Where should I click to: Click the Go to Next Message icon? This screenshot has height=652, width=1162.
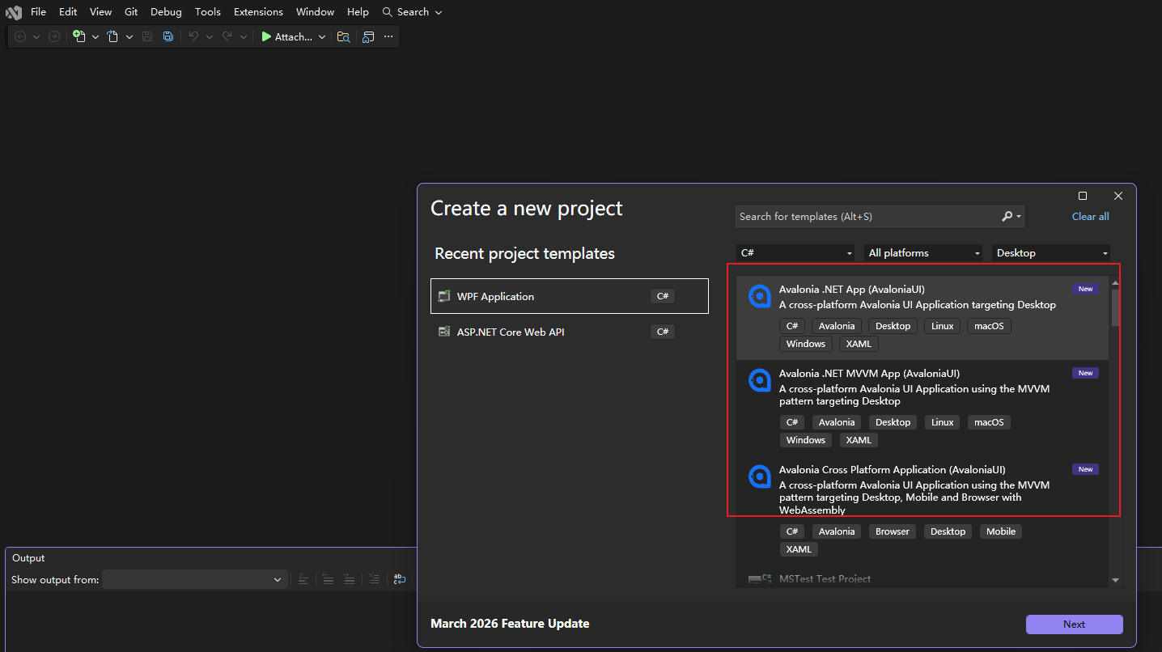click(x=349, y=579)
